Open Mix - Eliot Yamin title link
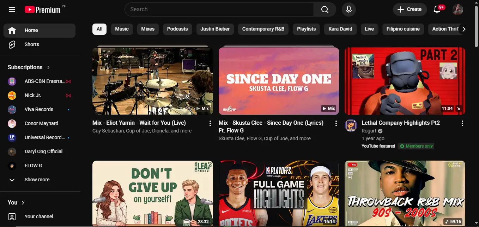Screen dimensions: 479x227 (139, 123)
